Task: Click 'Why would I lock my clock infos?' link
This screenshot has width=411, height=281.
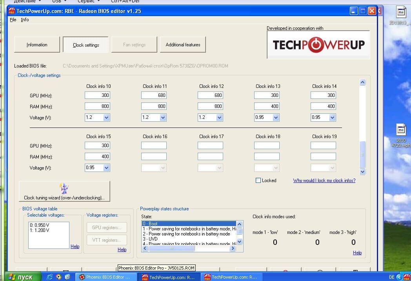Action: (324, 181)
